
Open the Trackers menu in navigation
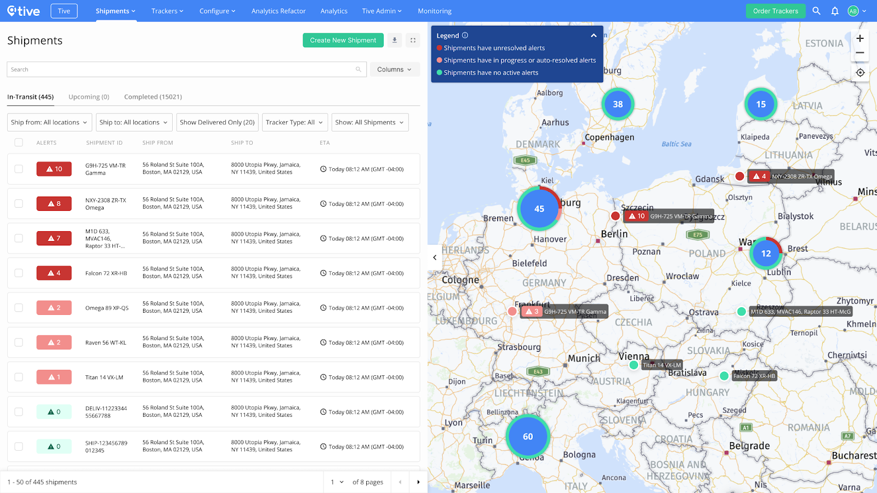pos(167,10)
